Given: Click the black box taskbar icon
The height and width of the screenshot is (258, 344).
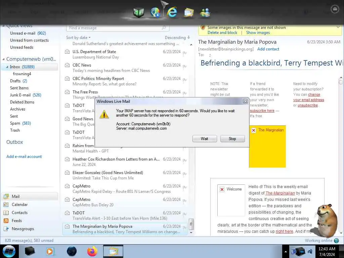Looking at the screenshot, I should [x=30, y=251].
